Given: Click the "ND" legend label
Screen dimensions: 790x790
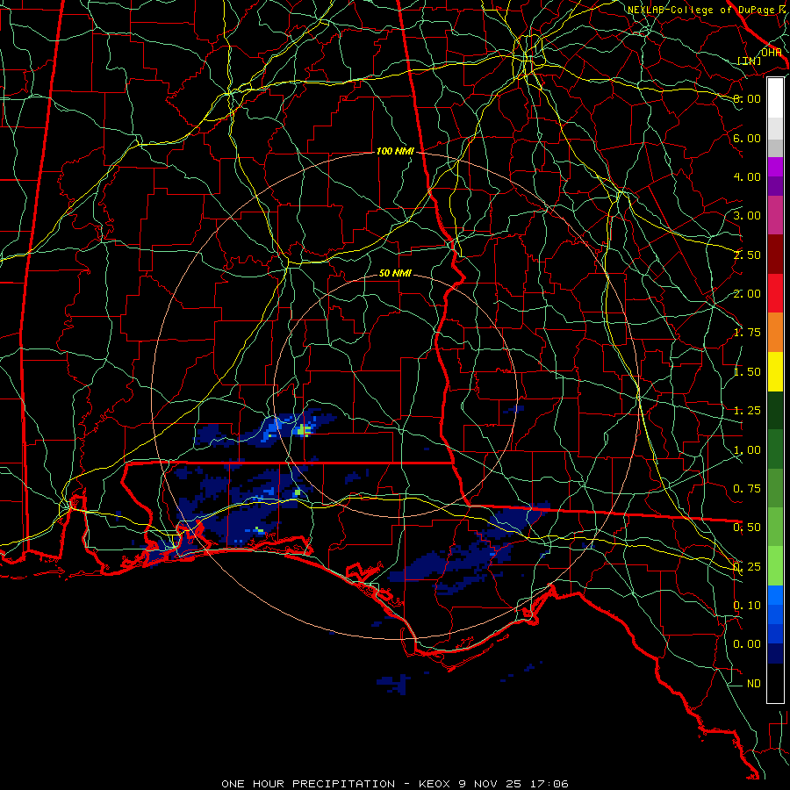Looking at the screenshot, I should [754, 683].
